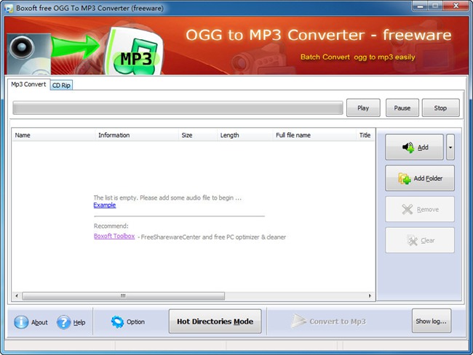This screenshot has width=473, height=355.
Task: Click the playback progress bar
Action: [178, 108]
